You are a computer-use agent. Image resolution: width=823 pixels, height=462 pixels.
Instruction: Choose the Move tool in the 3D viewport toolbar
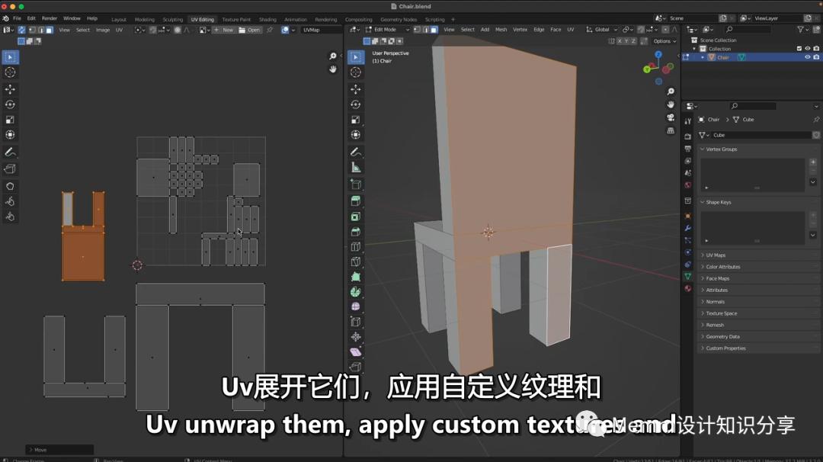[x=356, y=89]
